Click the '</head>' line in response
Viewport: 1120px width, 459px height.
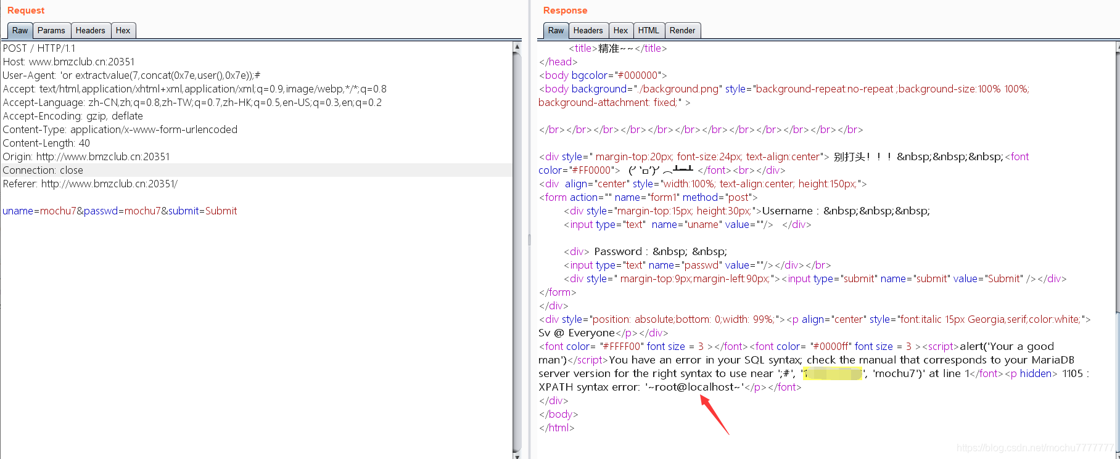[x=558, y=62]
